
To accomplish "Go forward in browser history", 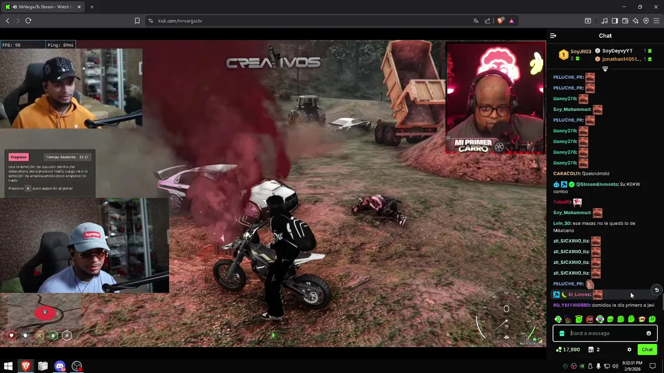I will click(x=18, y=21).
